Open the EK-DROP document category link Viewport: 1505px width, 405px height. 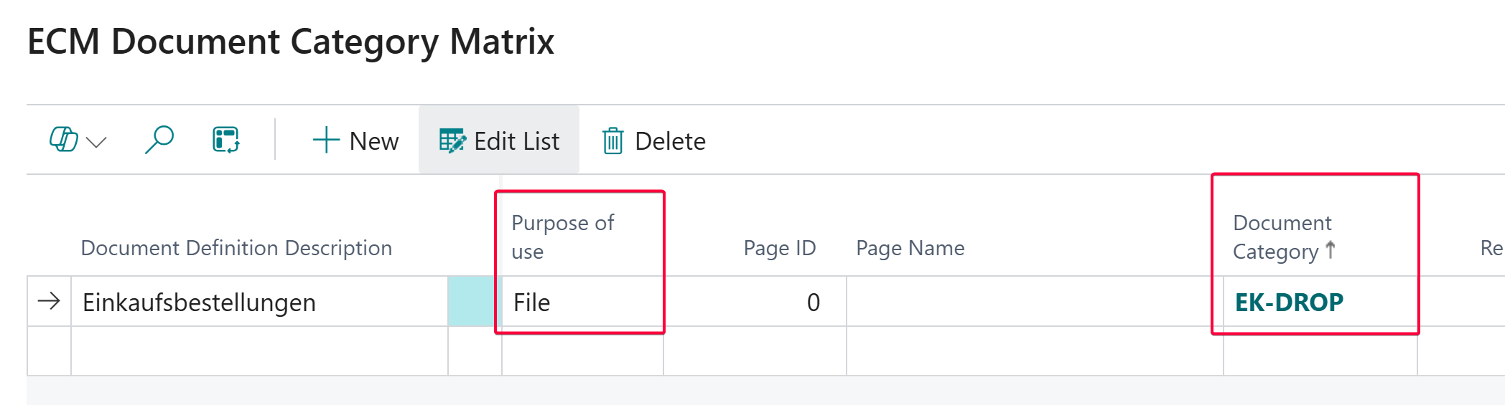(1289, 302)
